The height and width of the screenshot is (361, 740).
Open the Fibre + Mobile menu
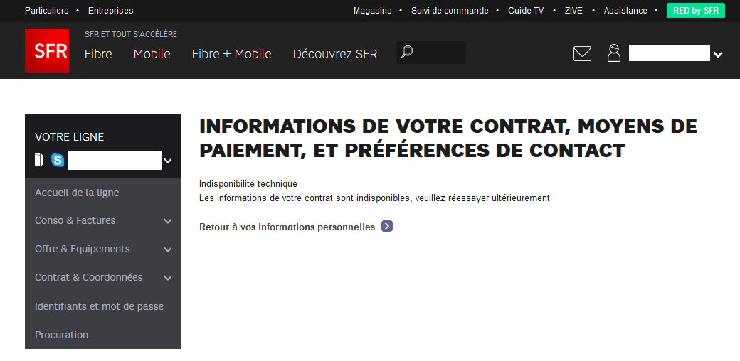(231, 54)
